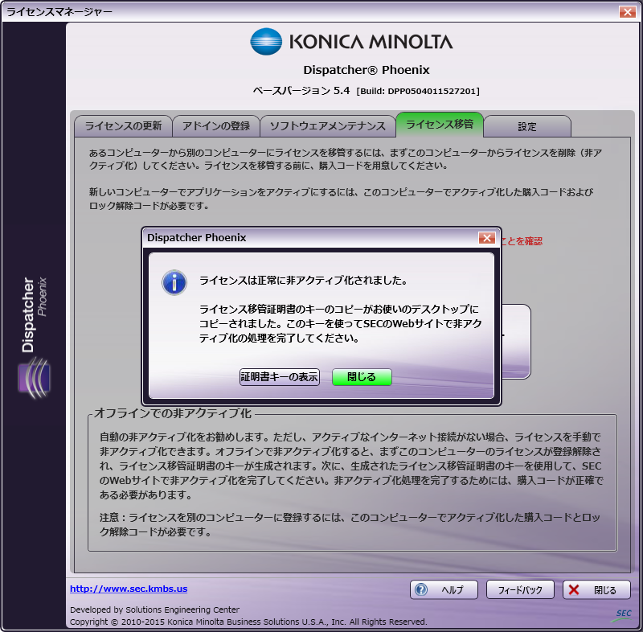Click the Dispatcher Phoenix sidebar logo icon
Image resolution: width=643 pixels, height=632 pixels.
click(x=35, y=378)
